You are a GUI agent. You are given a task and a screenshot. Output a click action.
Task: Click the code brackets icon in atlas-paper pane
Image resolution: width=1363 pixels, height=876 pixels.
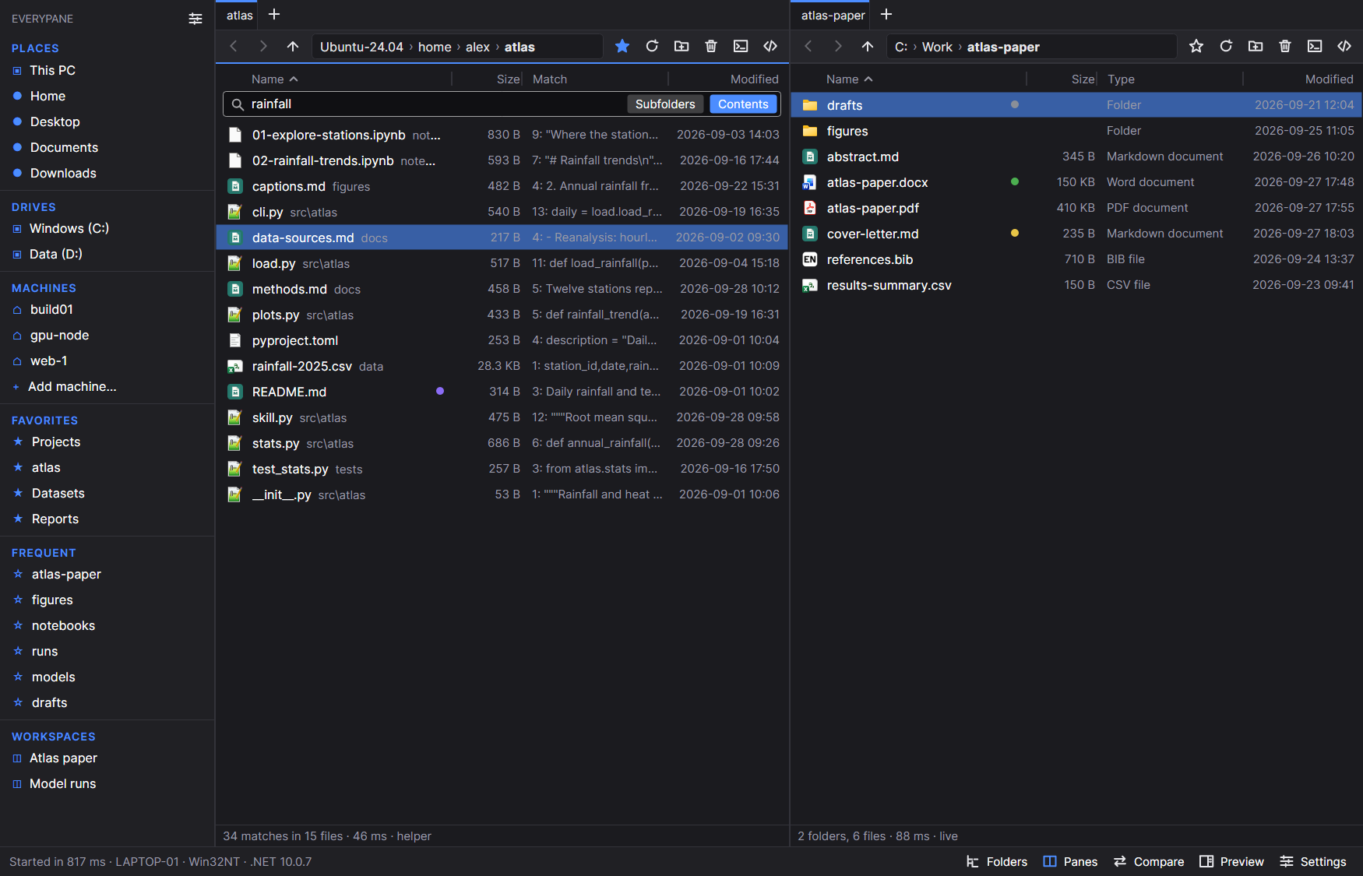pos(1344,47)
